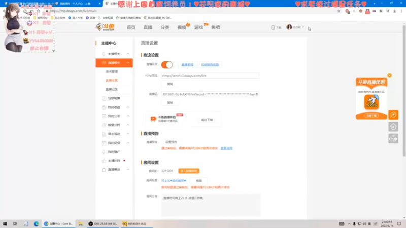The height and width of the screenshot is (228, 406).
Task: Click the home floating side icon
Action: 393,127
